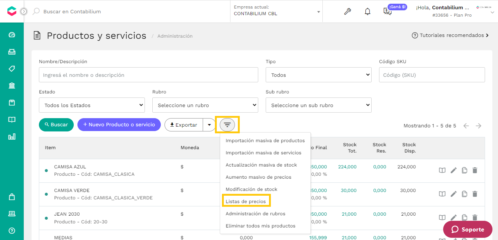The height and width of the screenshot is (240, 498).
Task: Expand the sidebar with the arrow toggle
Action: pyautogui.click(x=24, y=11)
